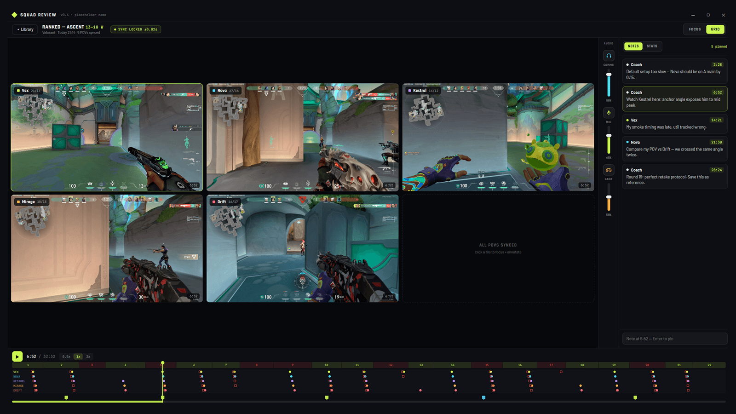This screenshot has width=736, height=414.
Task: Click Kestrel's purple event dot in round 4
Action: coord(123,381)
